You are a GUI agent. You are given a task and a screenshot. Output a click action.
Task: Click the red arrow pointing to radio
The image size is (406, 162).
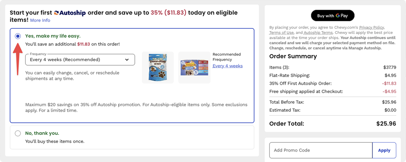pos(18,59)
